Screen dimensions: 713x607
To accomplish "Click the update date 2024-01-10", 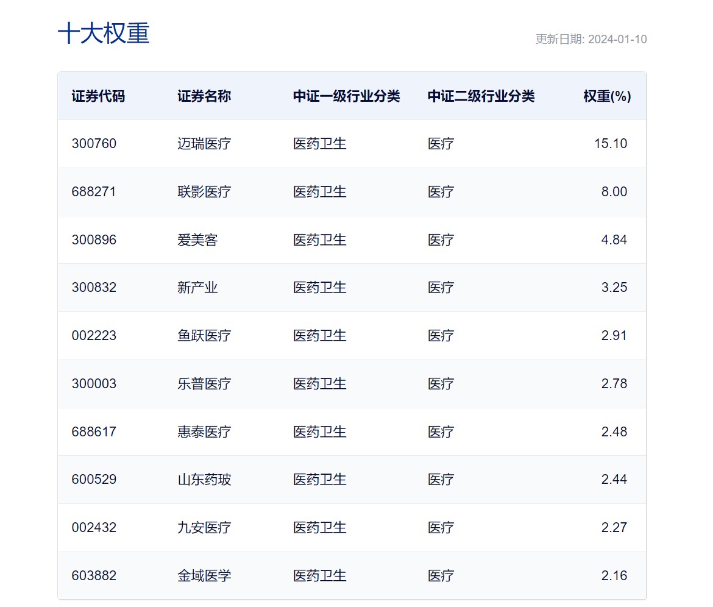I will click(617, 39).
